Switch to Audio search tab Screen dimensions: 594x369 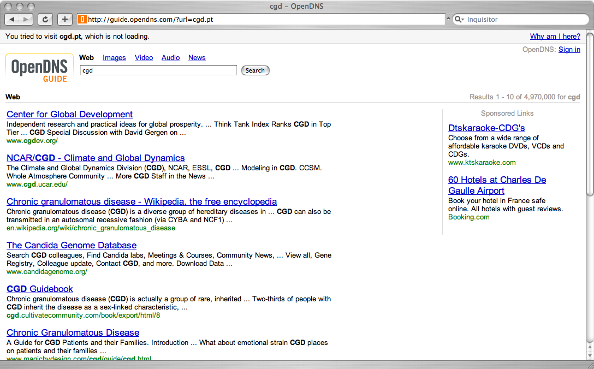point(170,57)
